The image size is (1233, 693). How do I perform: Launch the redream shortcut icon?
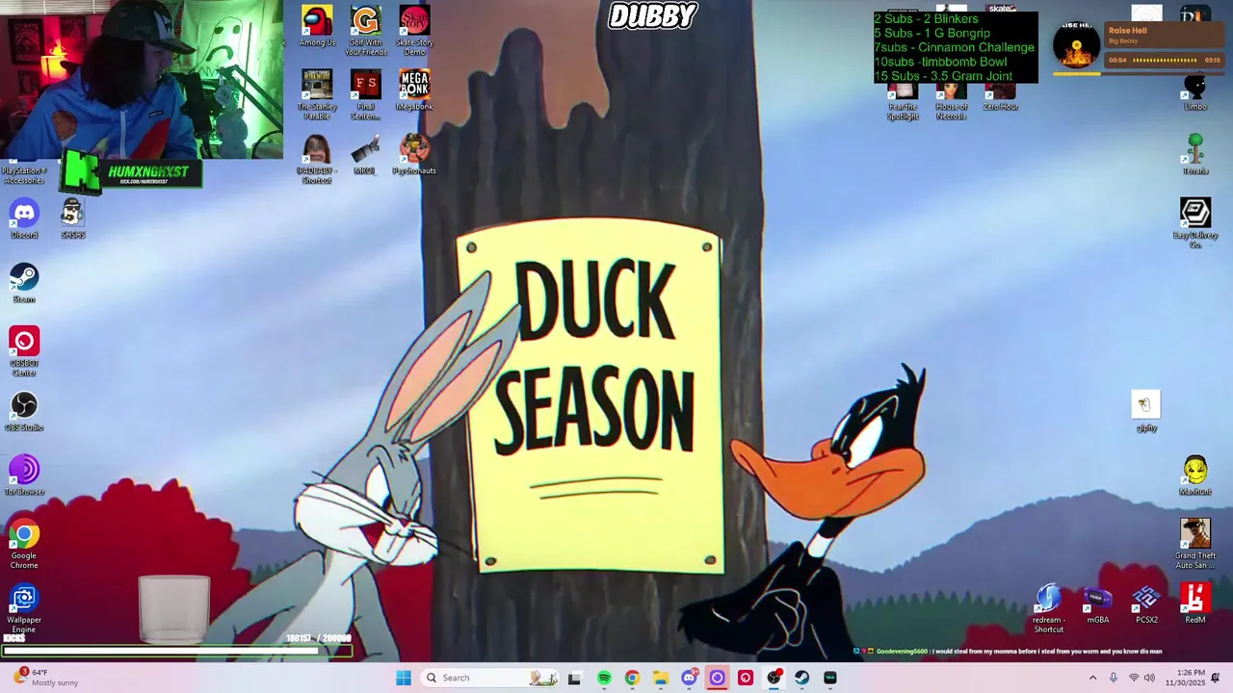pyautogui.click(x=1049, y=608)
